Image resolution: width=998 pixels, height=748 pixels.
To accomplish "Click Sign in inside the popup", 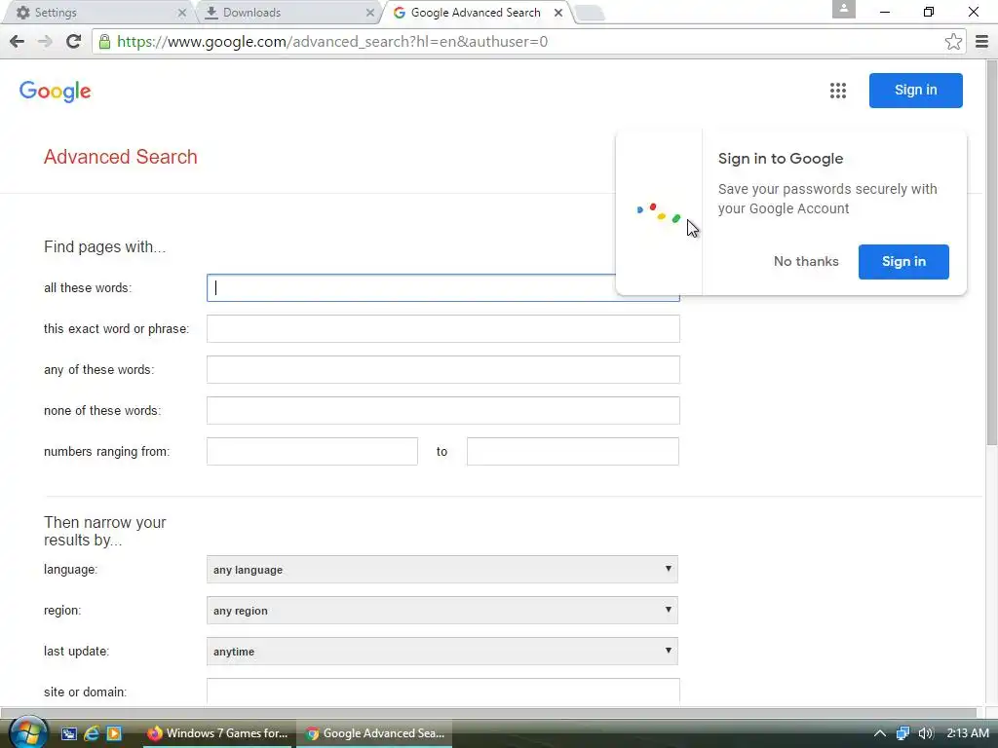I will tap(903, 261).
